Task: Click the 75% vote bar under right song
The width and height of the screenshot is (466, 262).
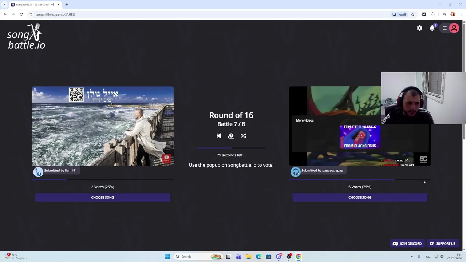Action: [360, 180]
